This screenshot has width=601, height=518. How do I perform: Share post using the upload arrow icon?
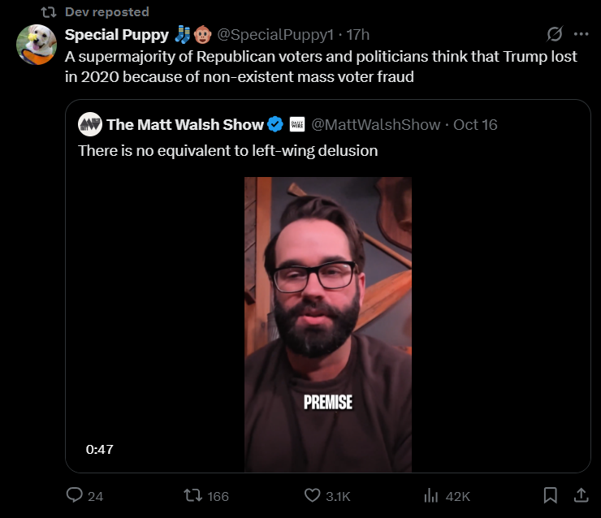pyautogui.click(x=581, y=495)
